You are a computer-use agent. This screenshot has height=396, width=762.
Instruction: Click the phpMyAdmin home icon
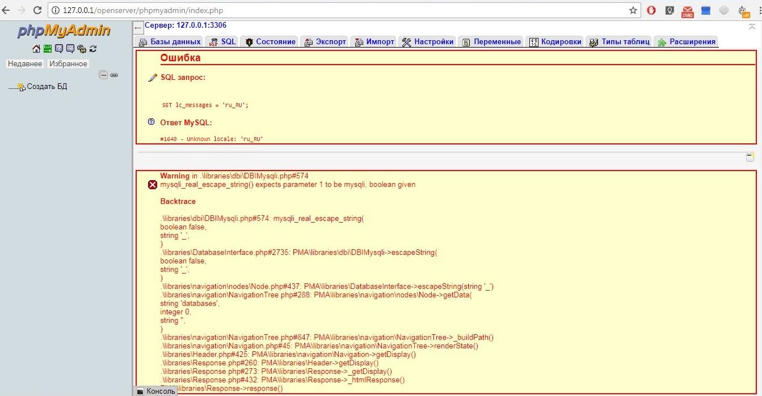click(x=36, y=49)
